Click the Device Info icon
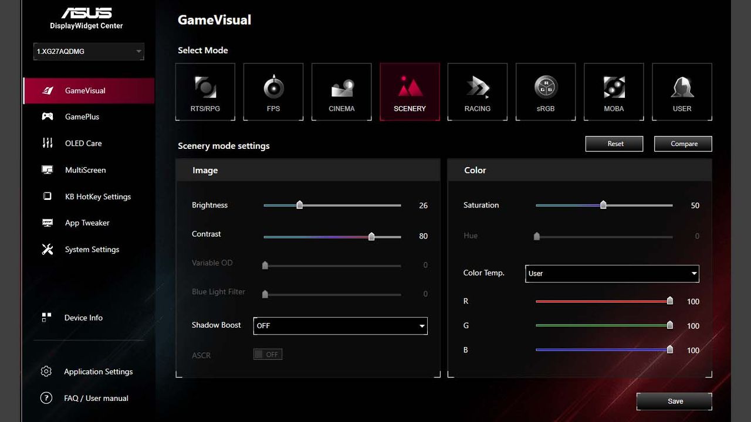This screenshot has width=751, height=422. point(47,317)
